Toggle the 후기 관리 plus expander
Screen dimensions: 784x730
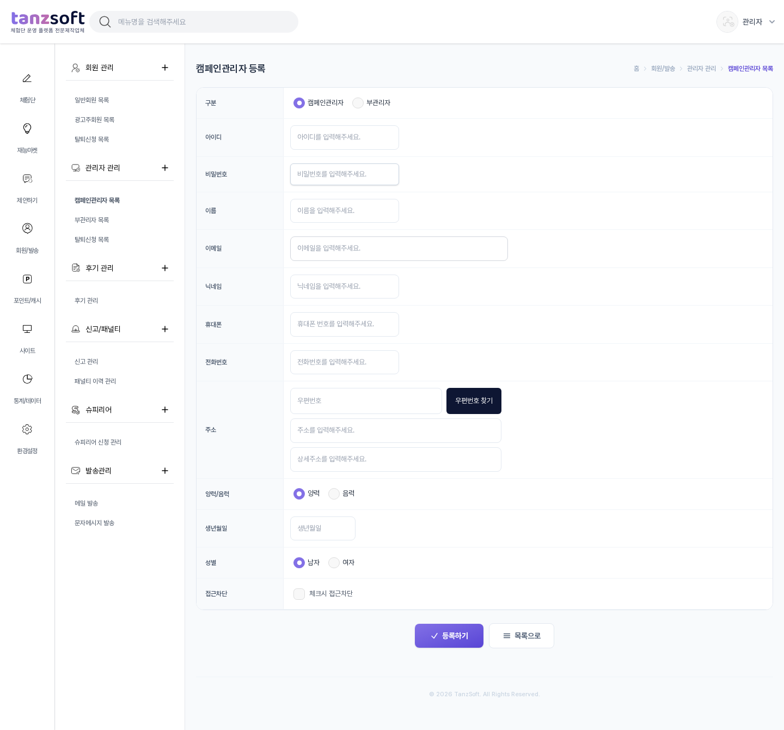(165, 268)
